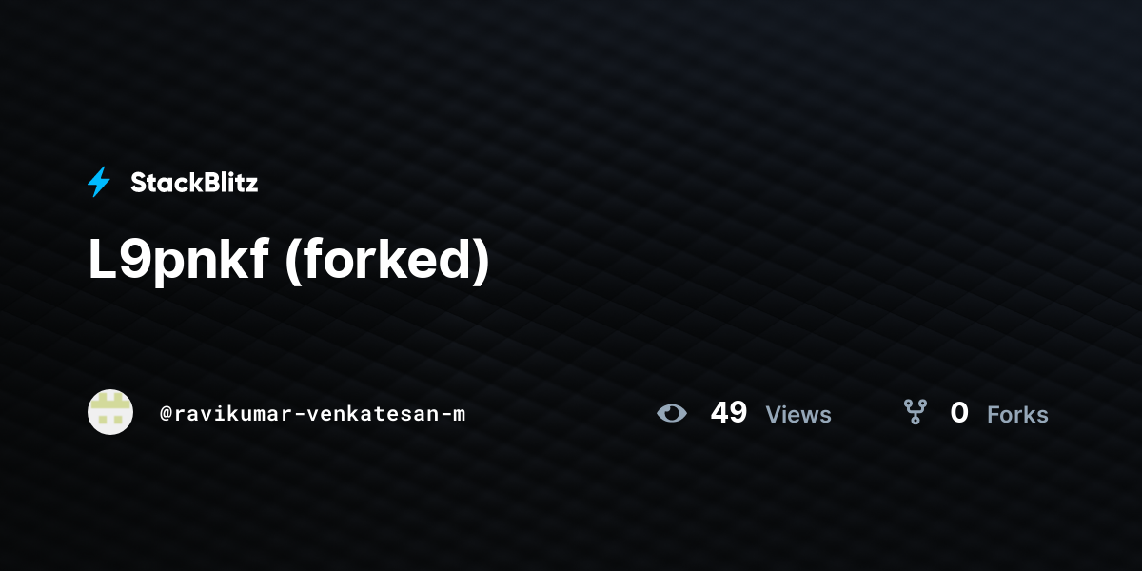Select the pixelated user avatar image
1142x571 pixels.
click(x=110, y=412)
